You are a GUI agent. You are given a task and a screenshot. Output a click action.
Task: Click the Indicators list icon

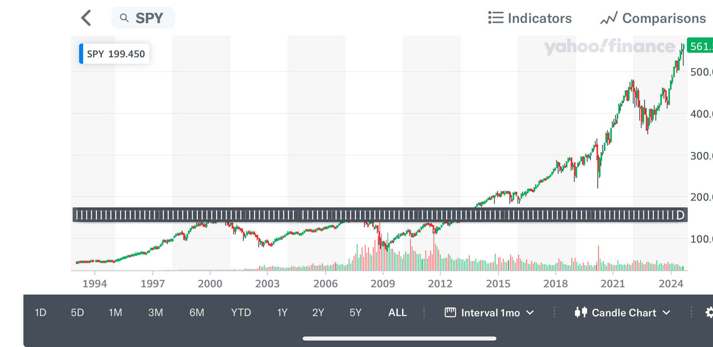tap(495, 18)
